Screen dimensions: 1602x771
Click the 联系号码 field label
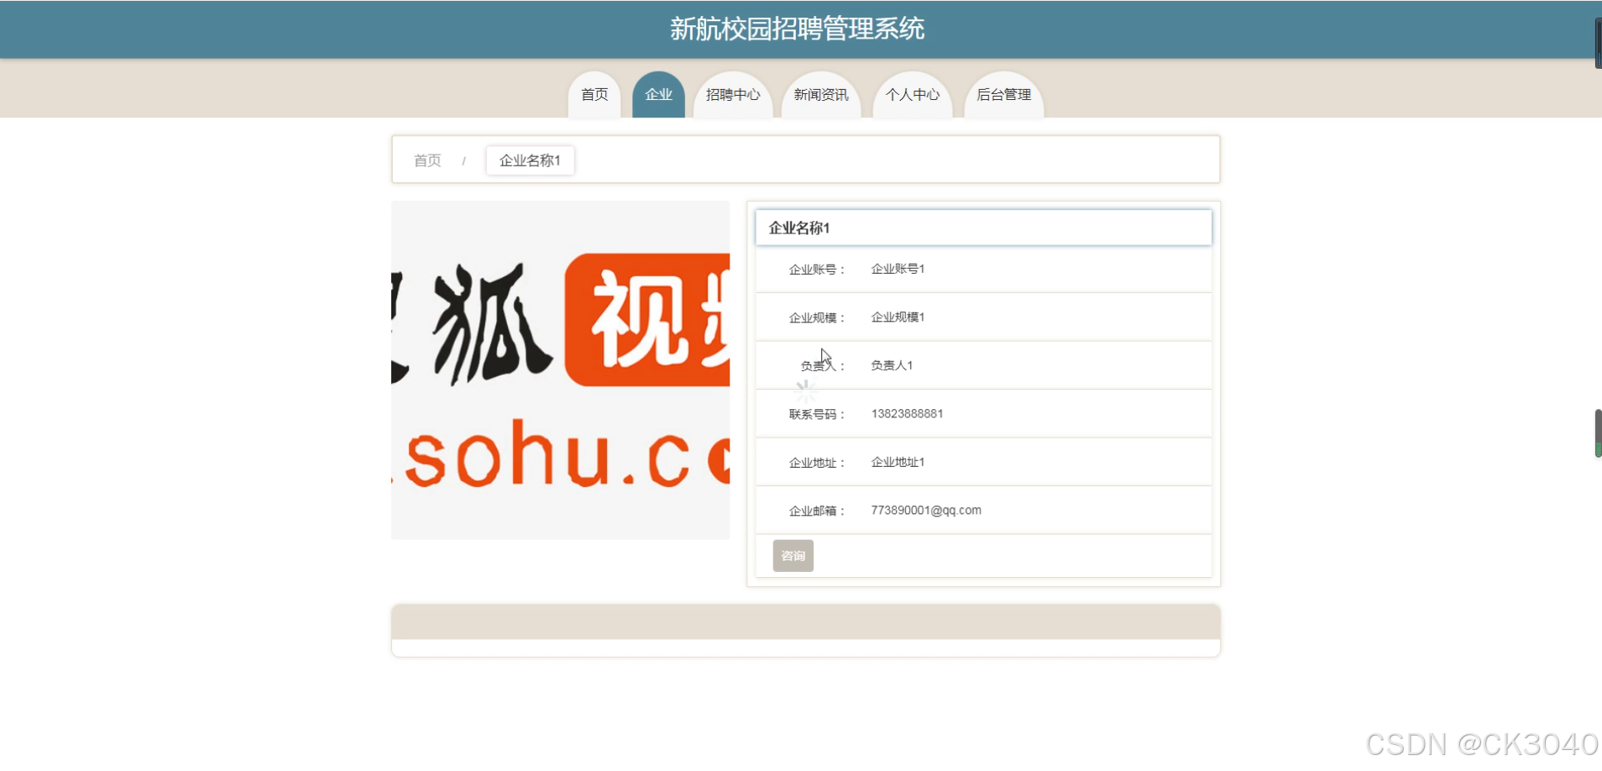(816, 414)
